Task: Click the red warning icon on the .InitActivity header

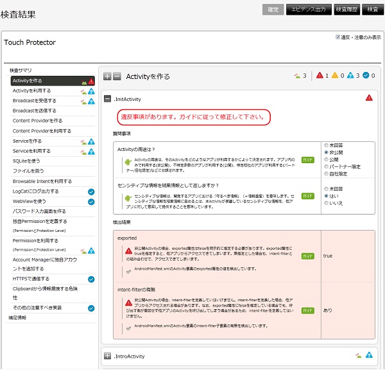Action: (x=369, y=98)
